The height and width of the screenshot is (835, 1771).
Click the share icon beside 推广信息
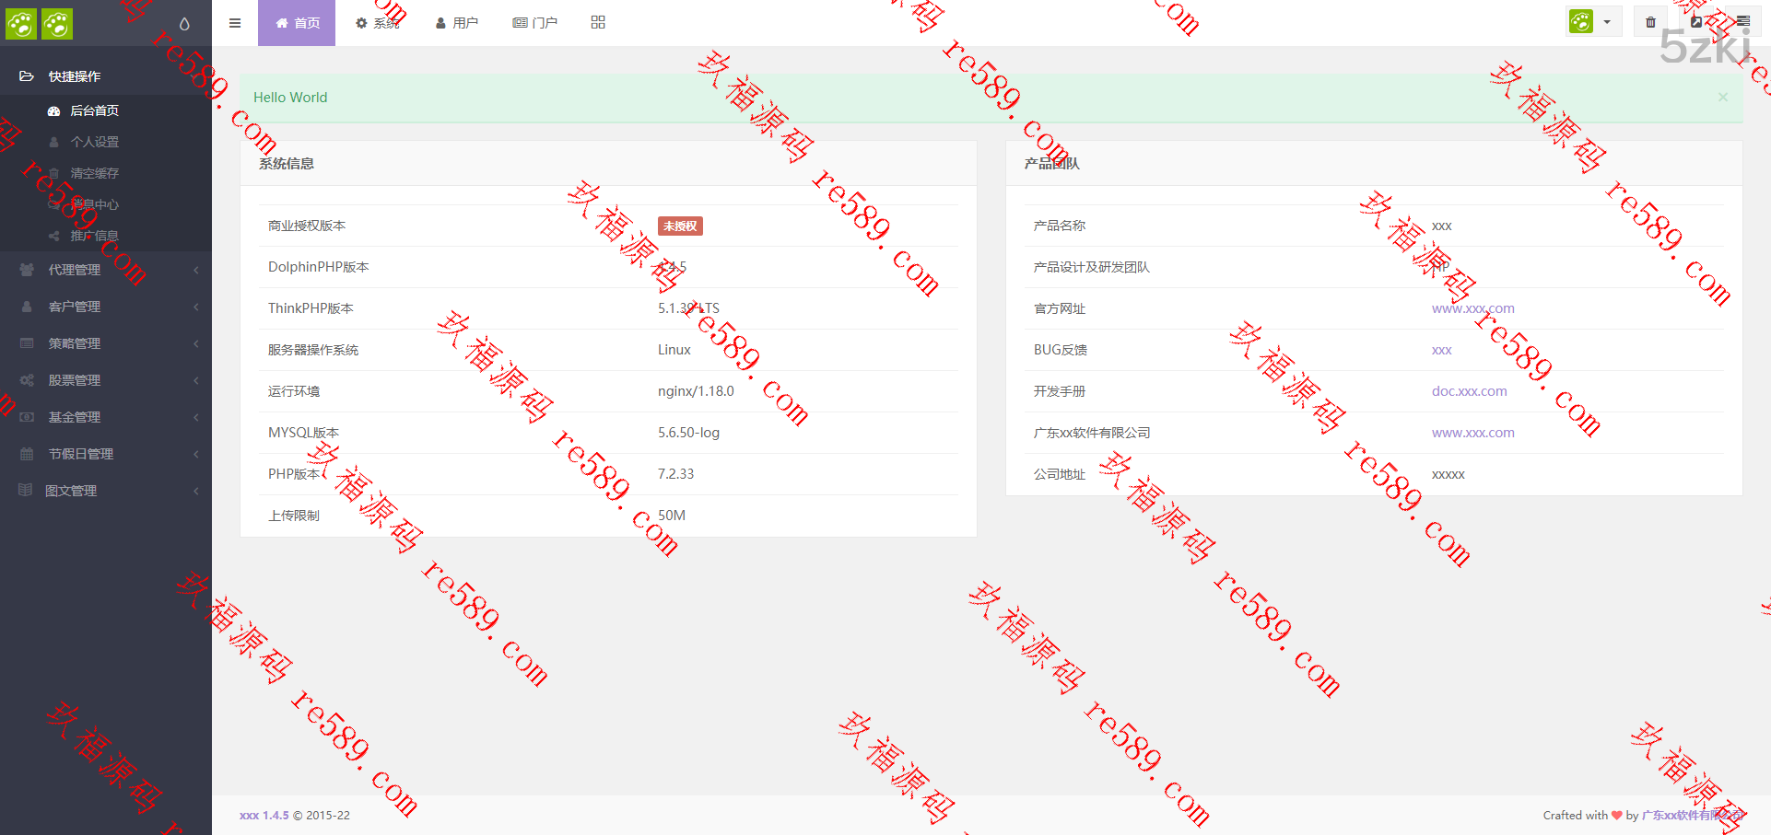[53, 236]
